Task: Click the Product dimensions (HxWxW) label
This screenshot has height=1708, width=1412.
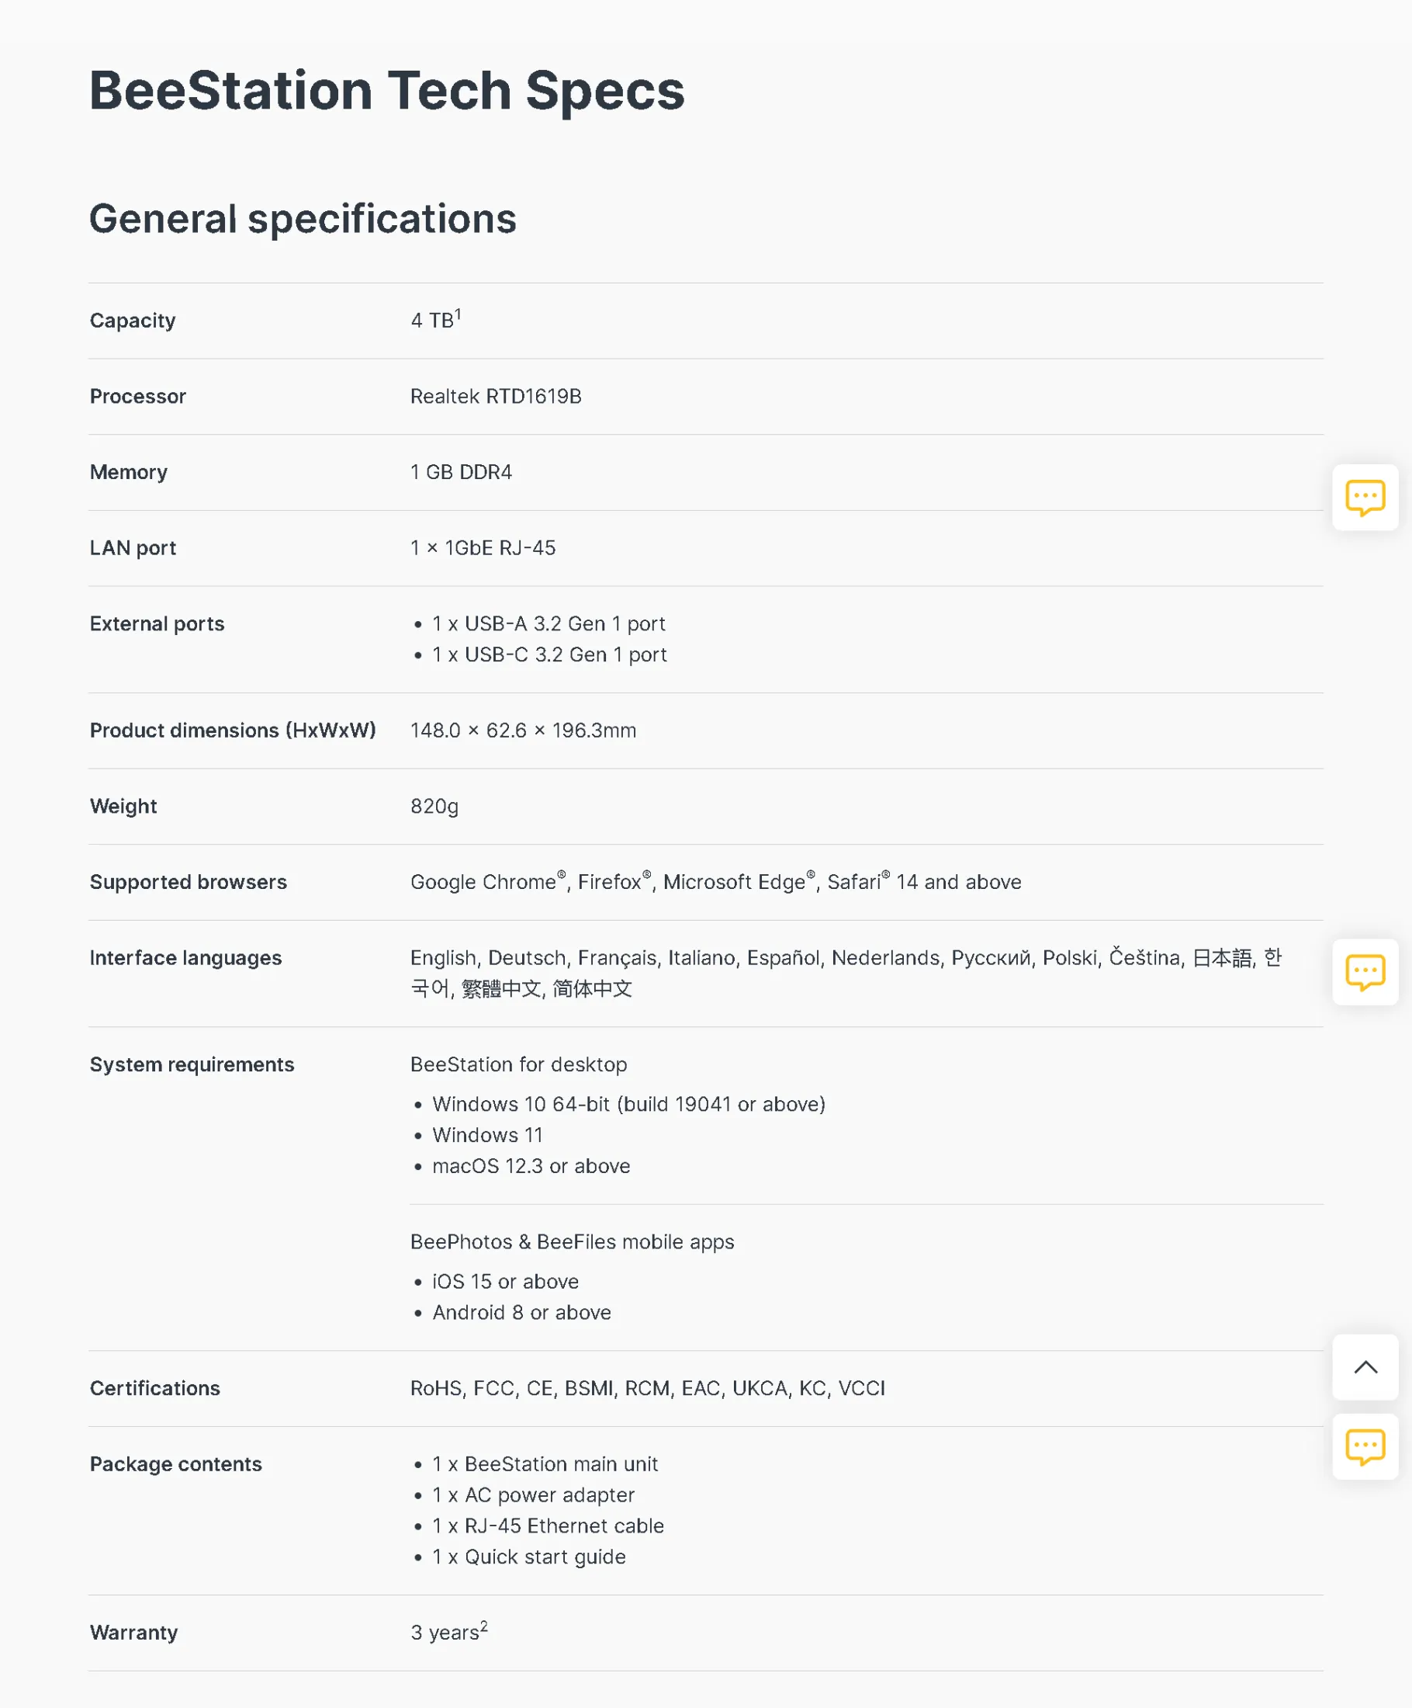Action: click(233, 731)
